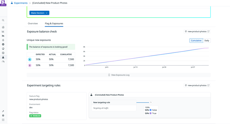Click external link icon in Exposure balance flag chip
This screenshot has height=124, width=230.
tap(208, 32)
